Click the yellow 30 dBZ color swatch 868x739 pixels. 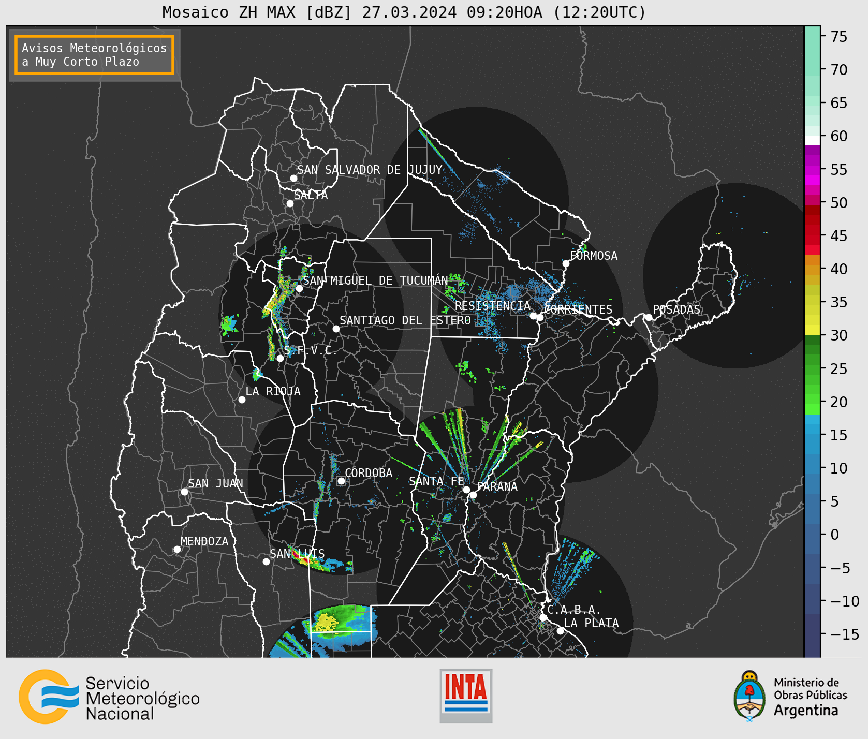[x=812, y=330]
